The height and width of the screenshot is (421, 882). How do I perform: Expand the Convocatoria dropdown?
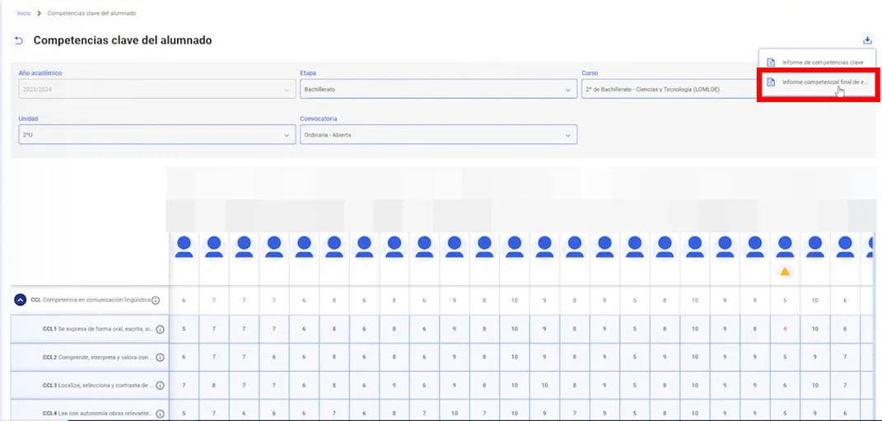(x=437, y=134)
